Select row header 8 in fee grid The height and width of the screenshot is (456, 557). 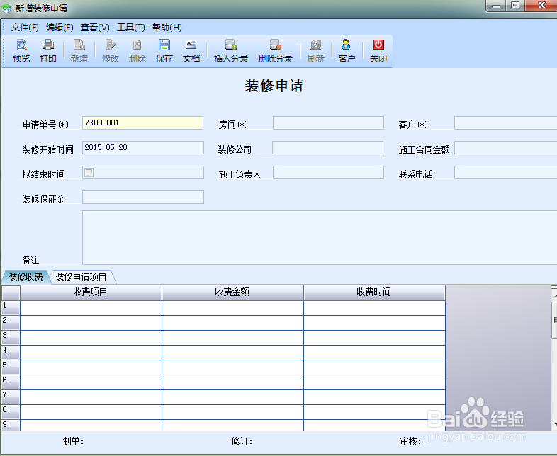pos(11,412)
